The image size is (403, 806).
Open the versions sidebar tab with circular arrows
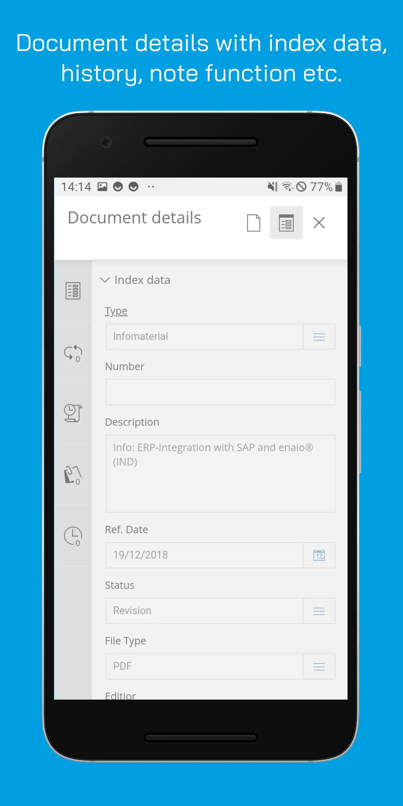tap(73, 352)
